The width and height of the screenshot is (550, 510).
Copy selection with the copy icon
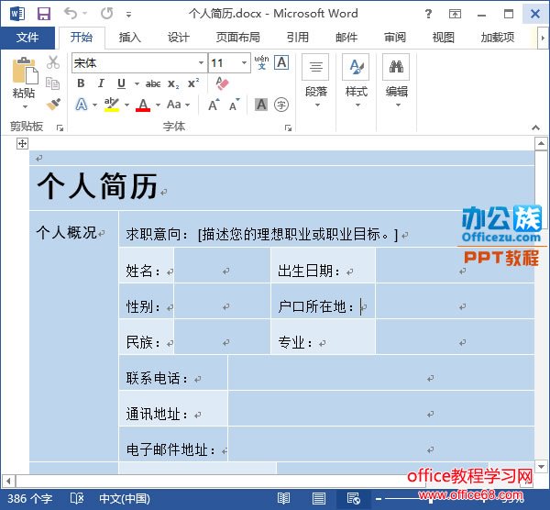(53, 83)
